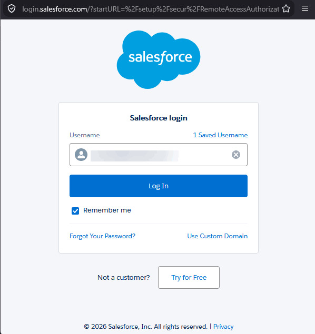315x334 pixels.
Task: Click the Remember me label text
Action: pyautogui.click(x=107, y=210)
